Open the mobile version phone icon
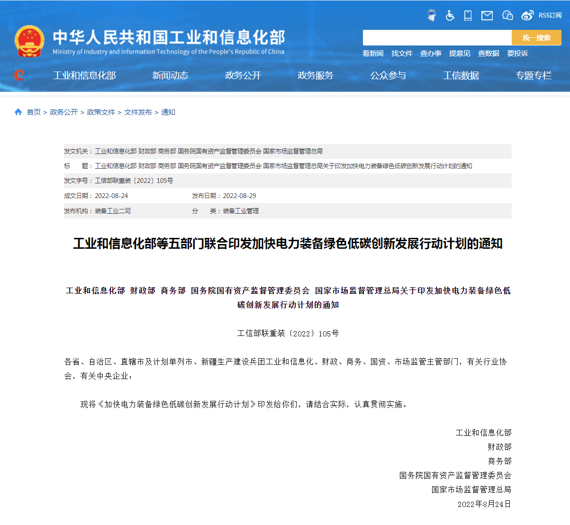This screenshot has height=525, width=570. pos(468,15)
